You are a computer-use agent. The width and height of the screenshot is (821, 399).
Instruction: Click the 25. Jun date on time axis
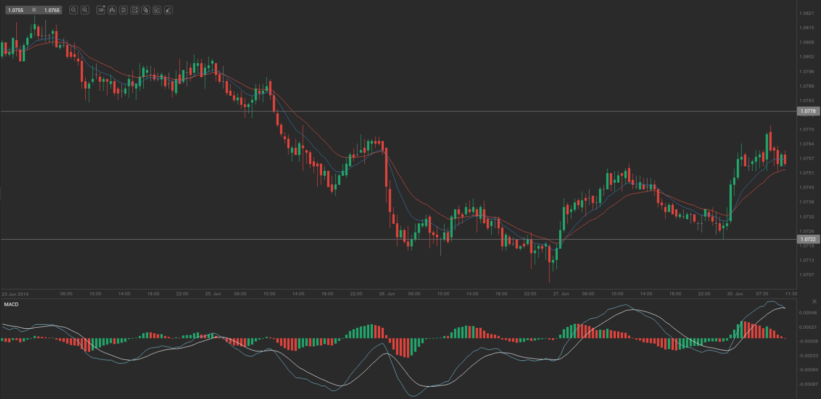coord(213,294)
